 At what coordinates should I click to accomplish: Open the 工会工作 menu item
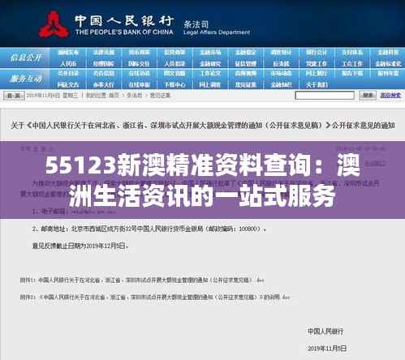click(x=351, y=64)
